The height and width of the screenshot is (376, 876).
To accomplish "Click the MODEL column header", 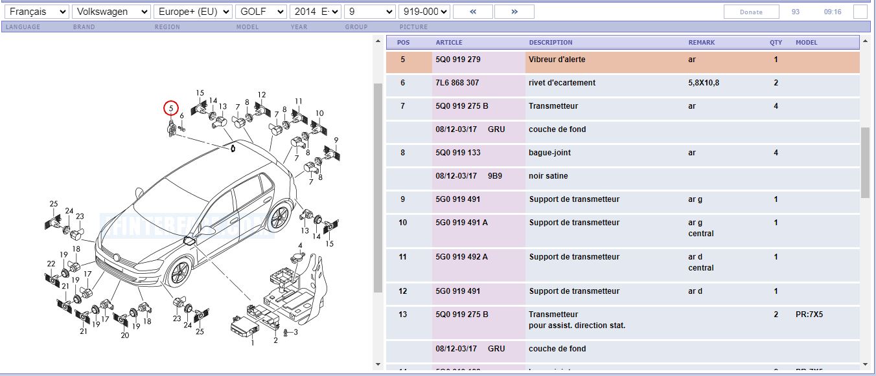I will (x=807, y=43).
